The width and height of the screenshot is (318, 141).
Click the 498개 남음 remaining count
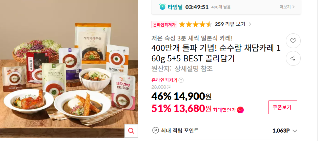221,7
